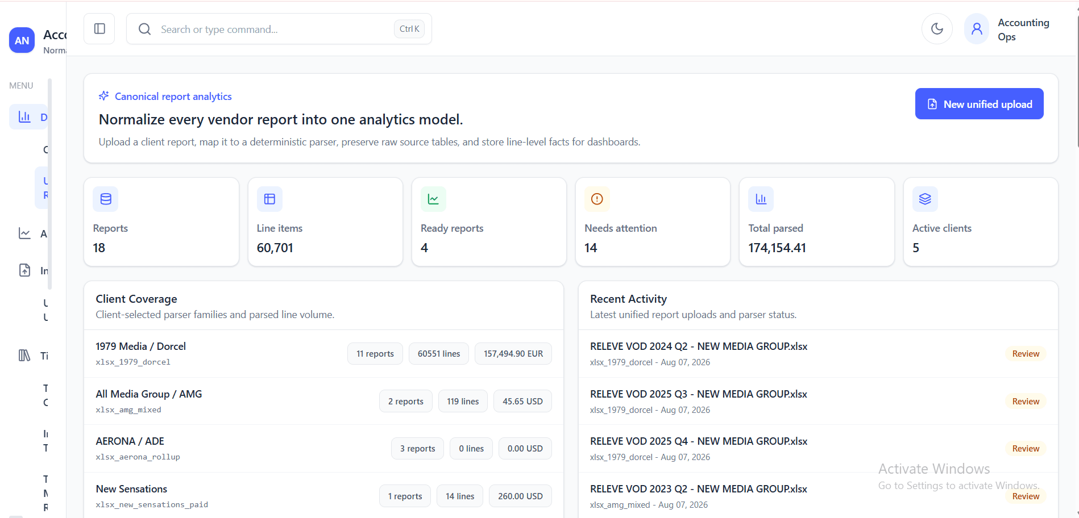Image resolution: width=1079 pixels, height=518 pixels.
Task: Click the 0.00 USD badge
Action: coord(525,448)
